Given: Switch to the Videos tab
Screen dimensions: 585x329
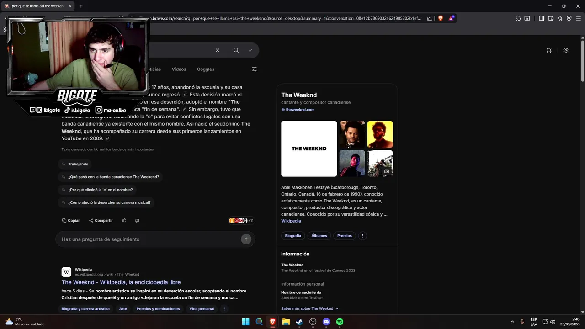Looking at the screenshot, I should (179, 69).
